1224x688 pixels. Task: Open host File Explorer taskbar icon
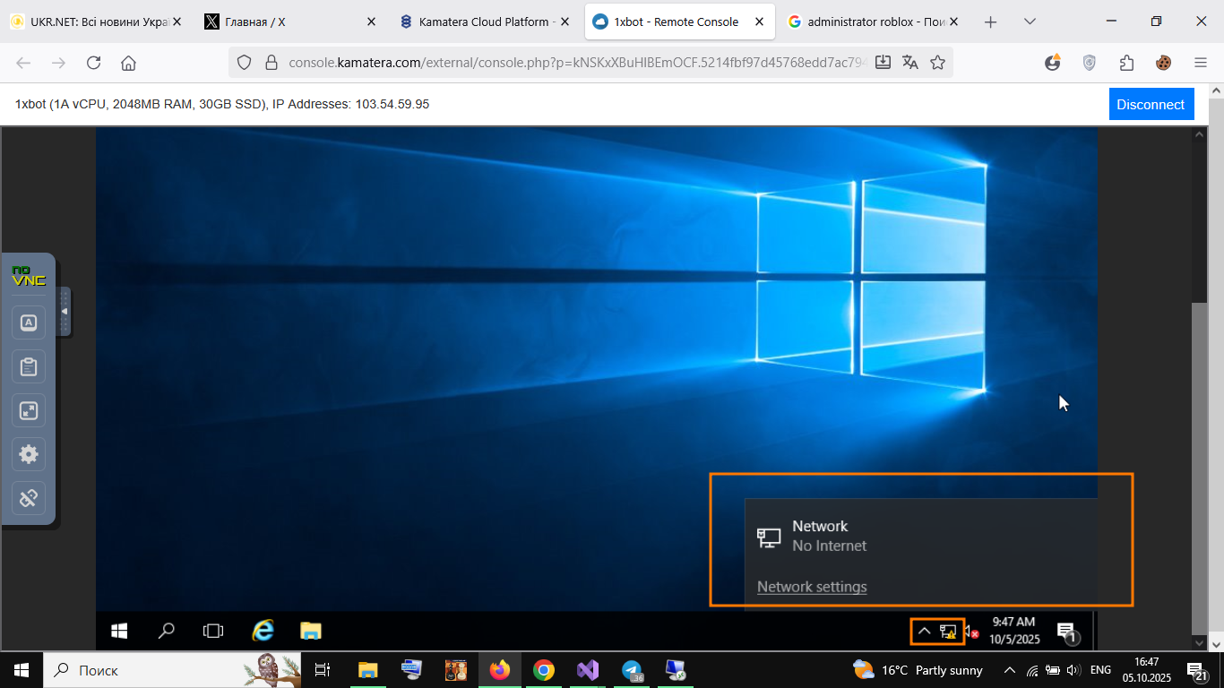point(367,670)
